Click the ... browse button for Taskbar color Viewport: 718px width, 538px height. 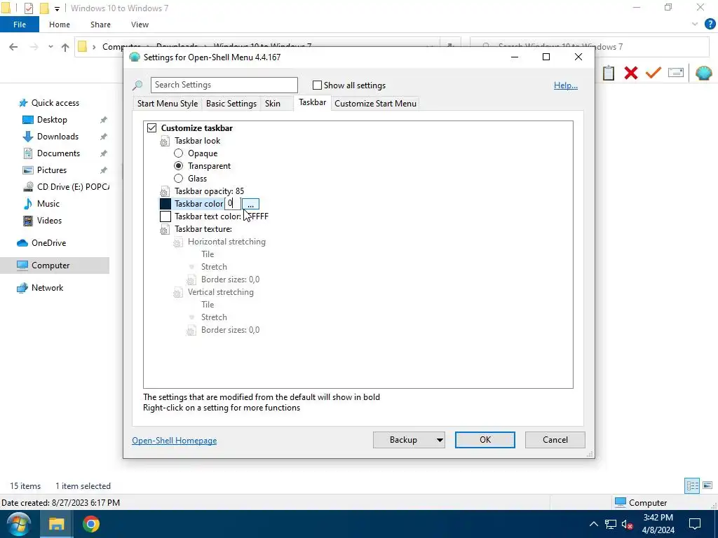point(250,204)
